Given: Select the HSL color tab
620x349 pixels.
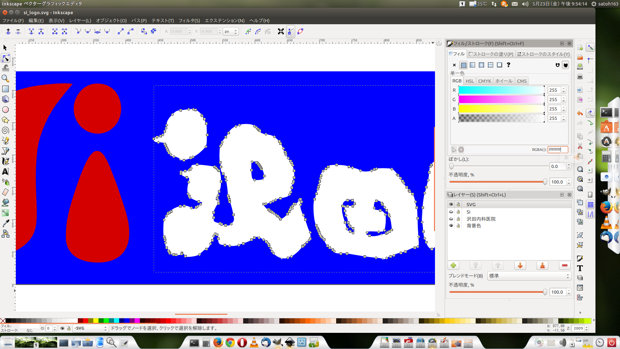Looking at the screenshot, I should [470, 81].
